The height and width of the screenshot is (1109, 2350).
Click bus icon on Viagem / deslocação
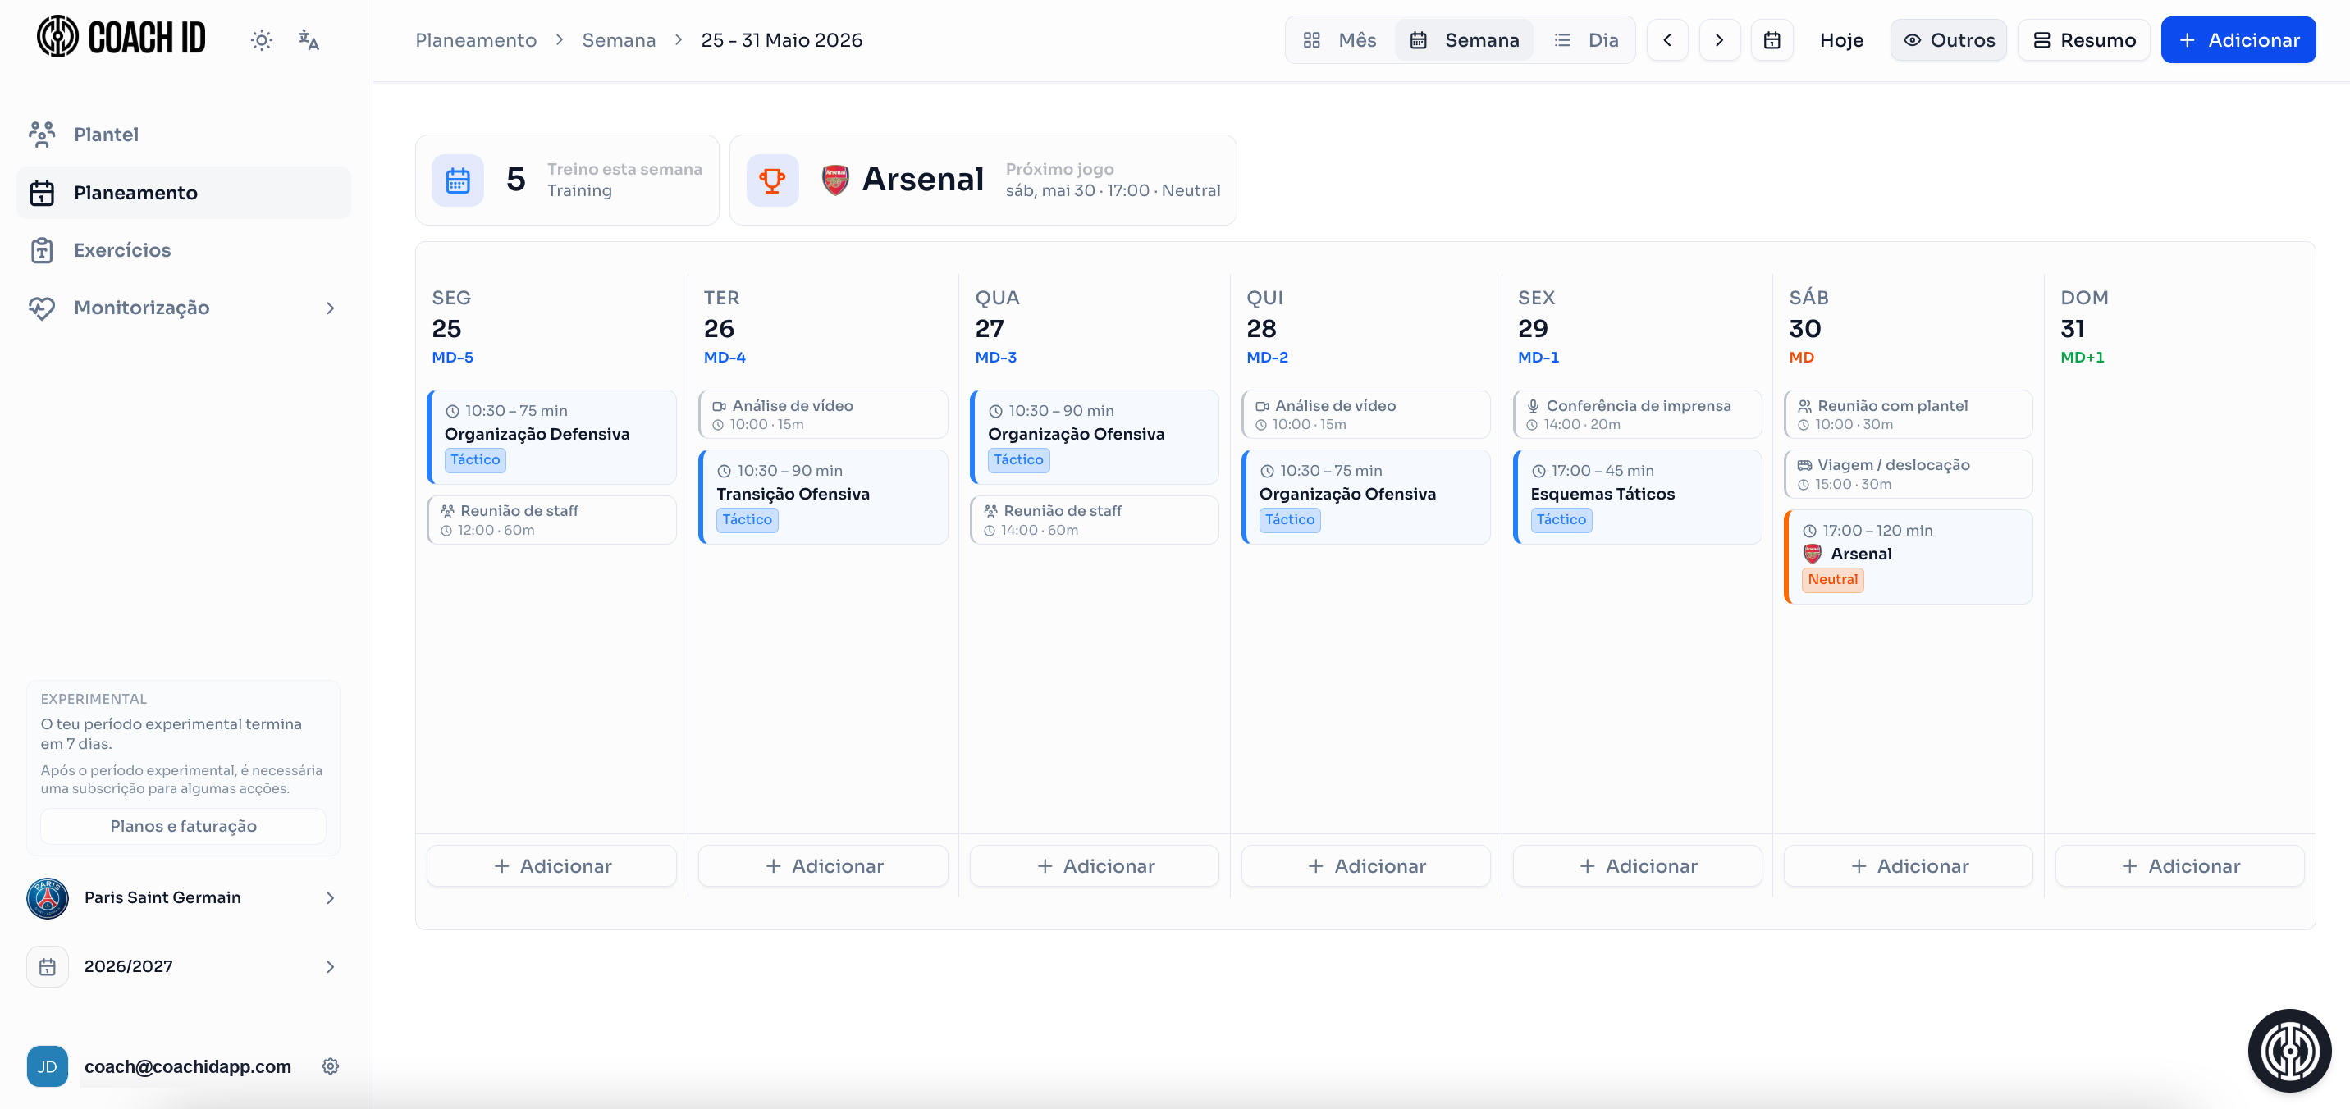pos(1804,465)
